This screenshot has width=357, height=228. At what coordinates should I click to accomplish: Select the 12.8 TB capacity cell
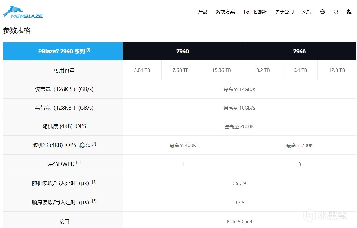[337, 70]
